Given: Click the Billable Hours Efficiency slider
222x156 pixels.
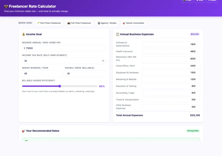Looking at the screenshot, I should pos(60,86).
